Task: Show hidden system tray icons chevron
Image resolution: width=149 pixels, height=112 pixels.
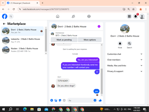Action: 114,109
